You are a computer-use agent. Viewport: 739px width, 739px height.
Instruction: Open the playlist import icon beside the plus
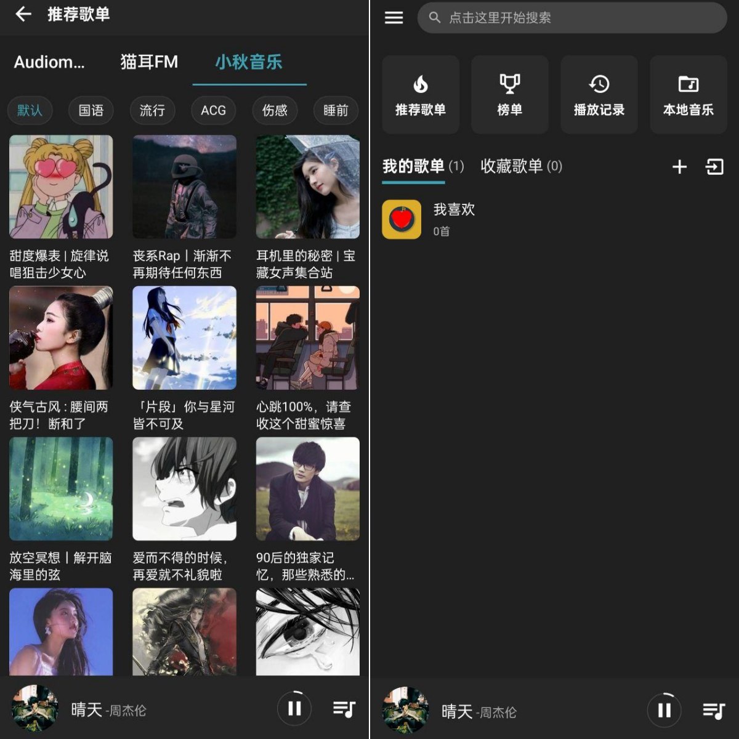pyautogui.click(x=714, y=166)
